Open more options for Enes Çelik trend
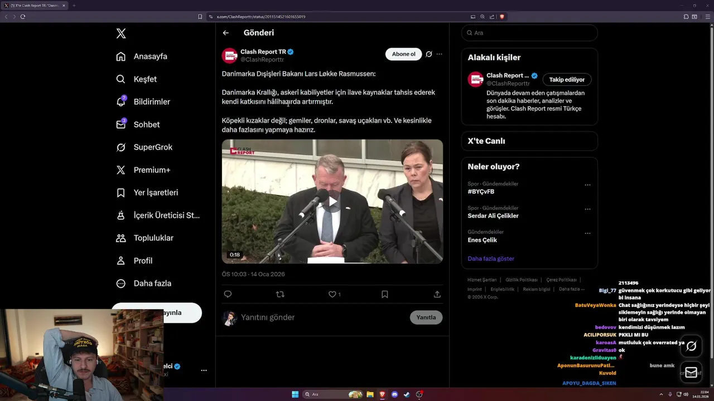The image size is (714, 401). [x=587, y=233]
